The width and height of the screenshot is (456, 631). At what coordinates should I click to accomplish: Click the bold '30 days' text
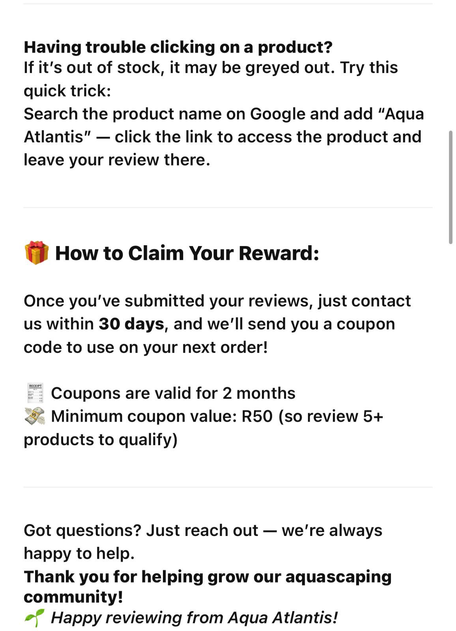coord(131,324)
